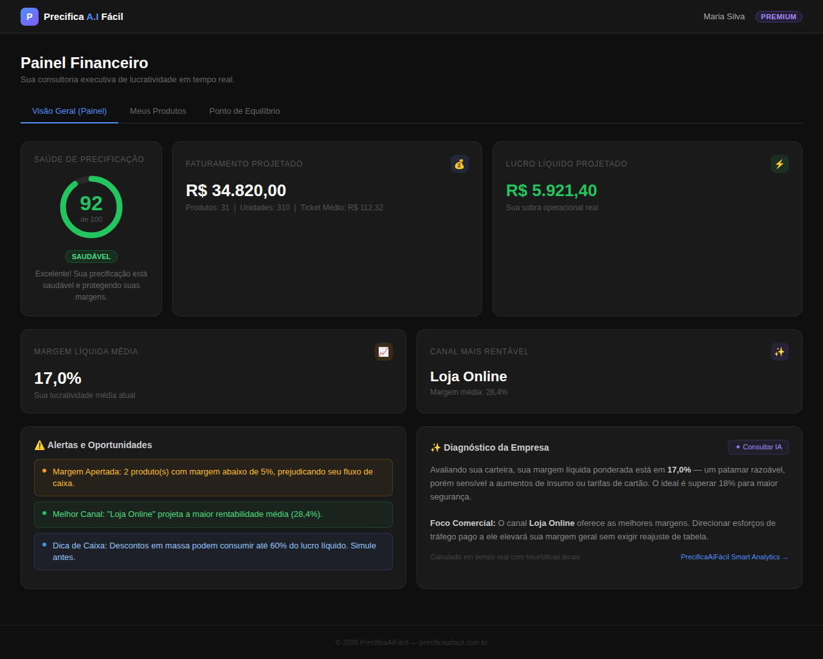Click the FATURAMENTO PROJETADO label
This screenshot has width=823, height=659.
click(244, 164)
